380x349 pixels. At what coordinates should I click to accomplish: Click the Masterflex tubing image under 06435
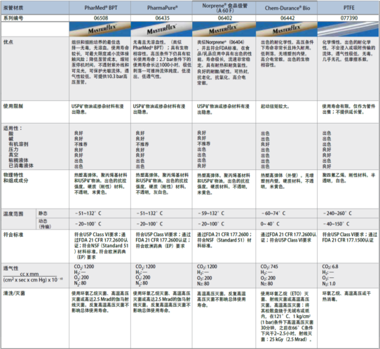tap(161, 29)
